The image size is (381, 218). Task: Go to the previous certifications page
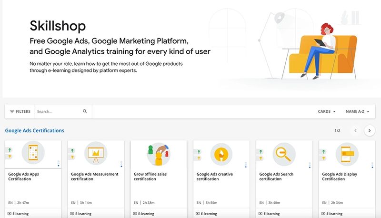[x=355, y=130]
